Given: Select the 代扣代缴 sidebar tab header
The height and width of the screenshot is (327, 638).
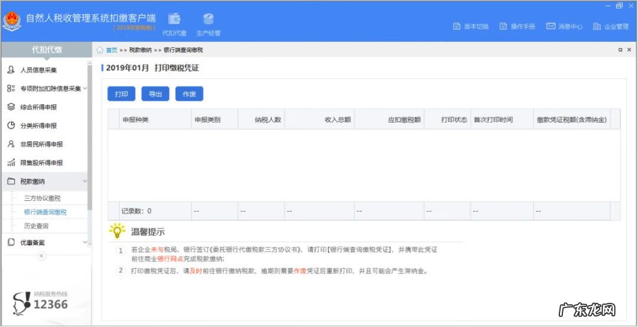Looking at the screenshot, I should (47, 50).
